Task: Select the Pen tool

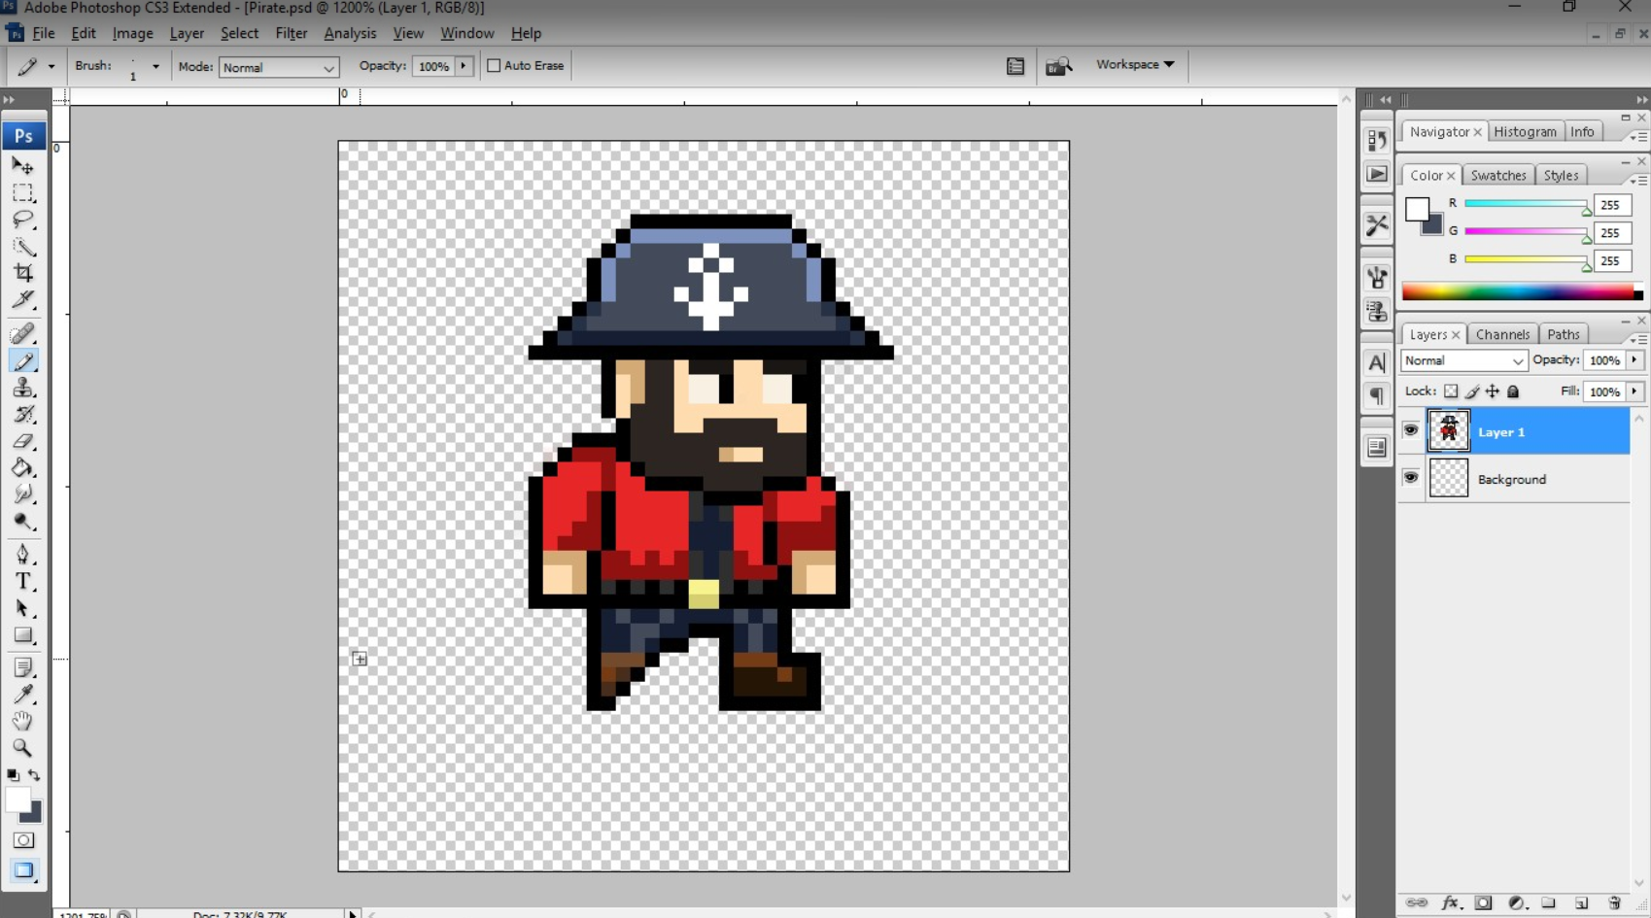Action: pyautogui.click(x=23, y=555)
